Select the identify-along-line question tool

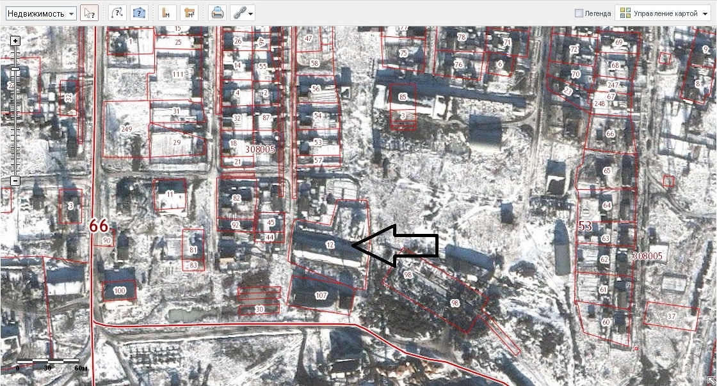118,13
